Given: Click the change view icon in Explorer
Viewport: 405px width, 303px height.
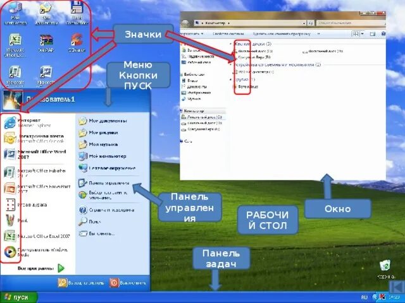Looking at the screenshot, I should [x=356, y=33].
